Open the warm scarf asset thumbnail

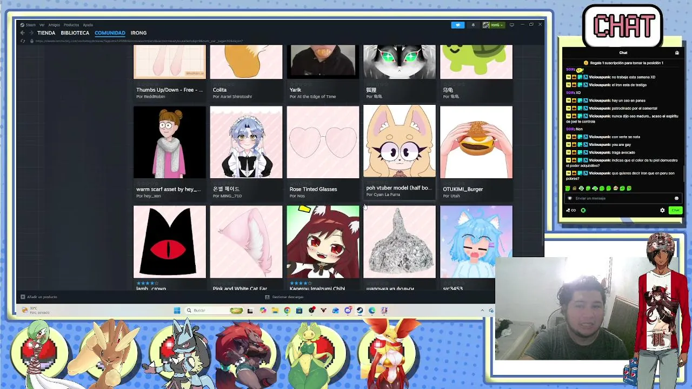[x=170, y=142]
